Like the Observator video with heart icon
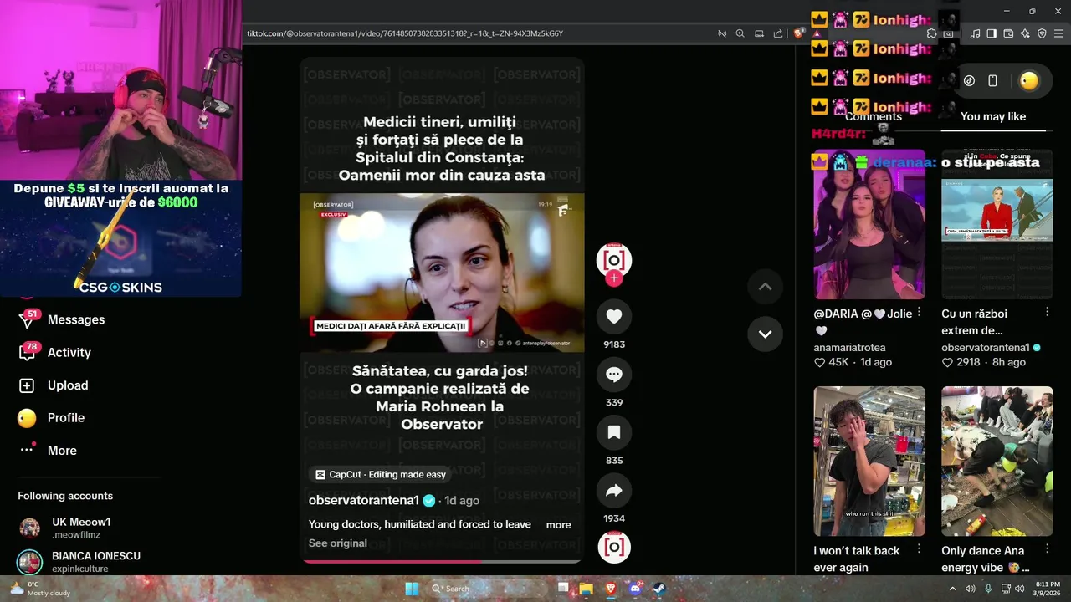 613,316
